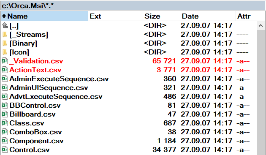This screenshot has width=266, height=155.
Task: Click the size value 360
Action: pyautogui.click(x=170, y=79)
